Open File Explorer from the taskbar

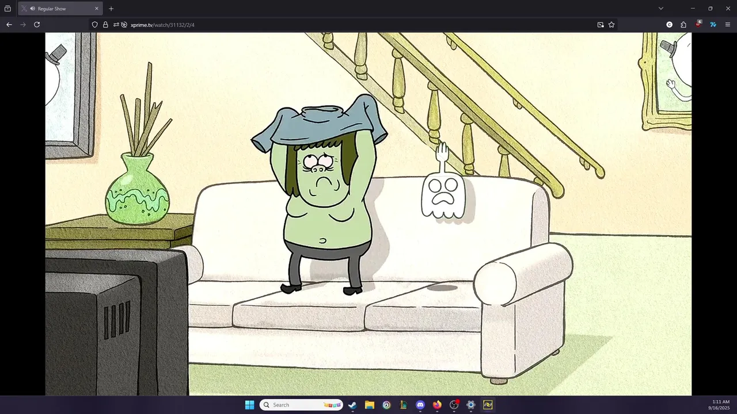[x=370, y=405]
